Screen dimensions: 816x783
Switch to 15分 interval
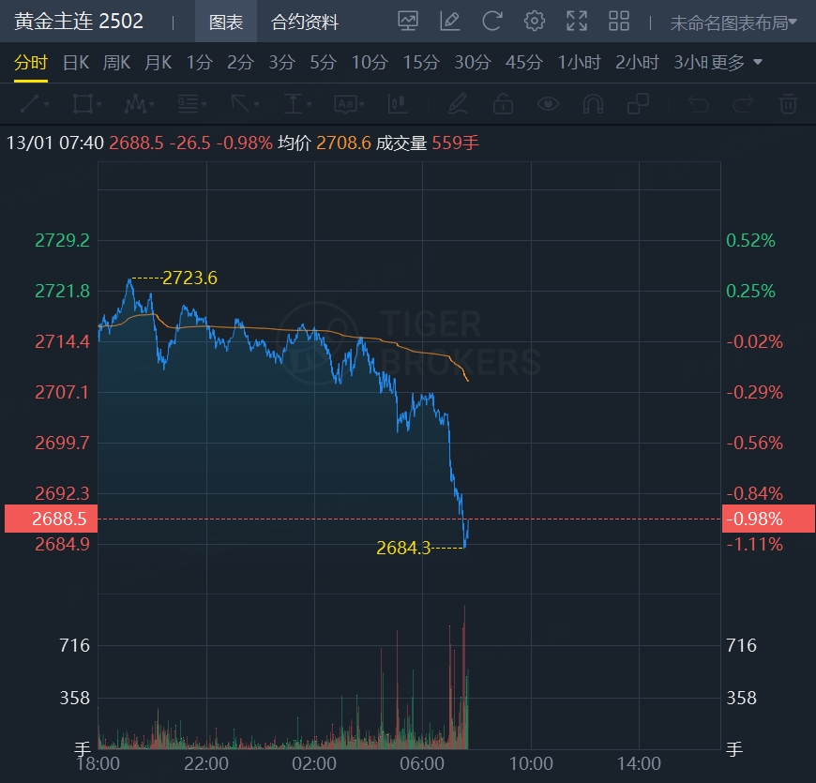[421, 63]
